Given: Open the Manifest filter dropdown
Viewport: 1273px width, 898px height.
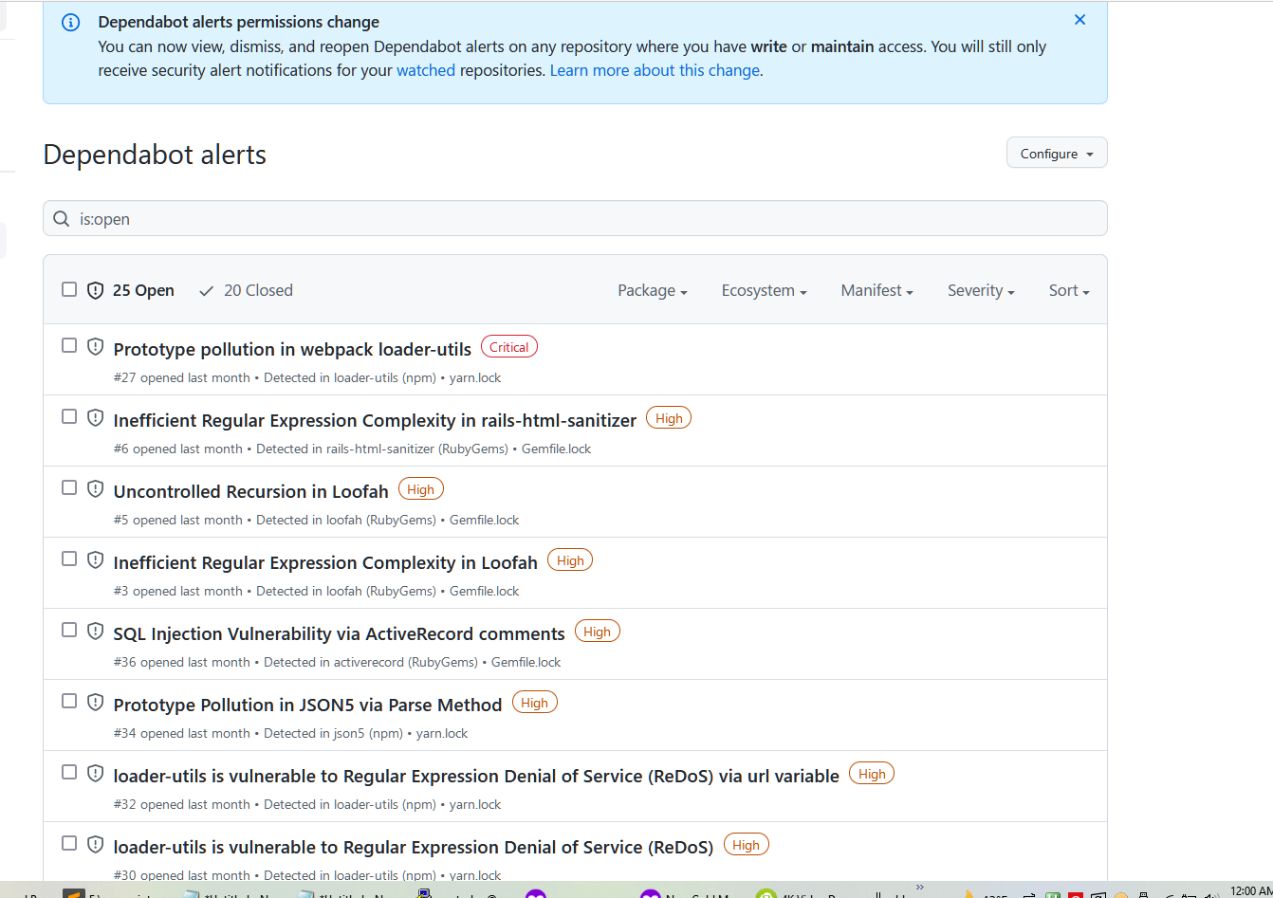Looking at the screenshot, I should (x=877, y=291).
